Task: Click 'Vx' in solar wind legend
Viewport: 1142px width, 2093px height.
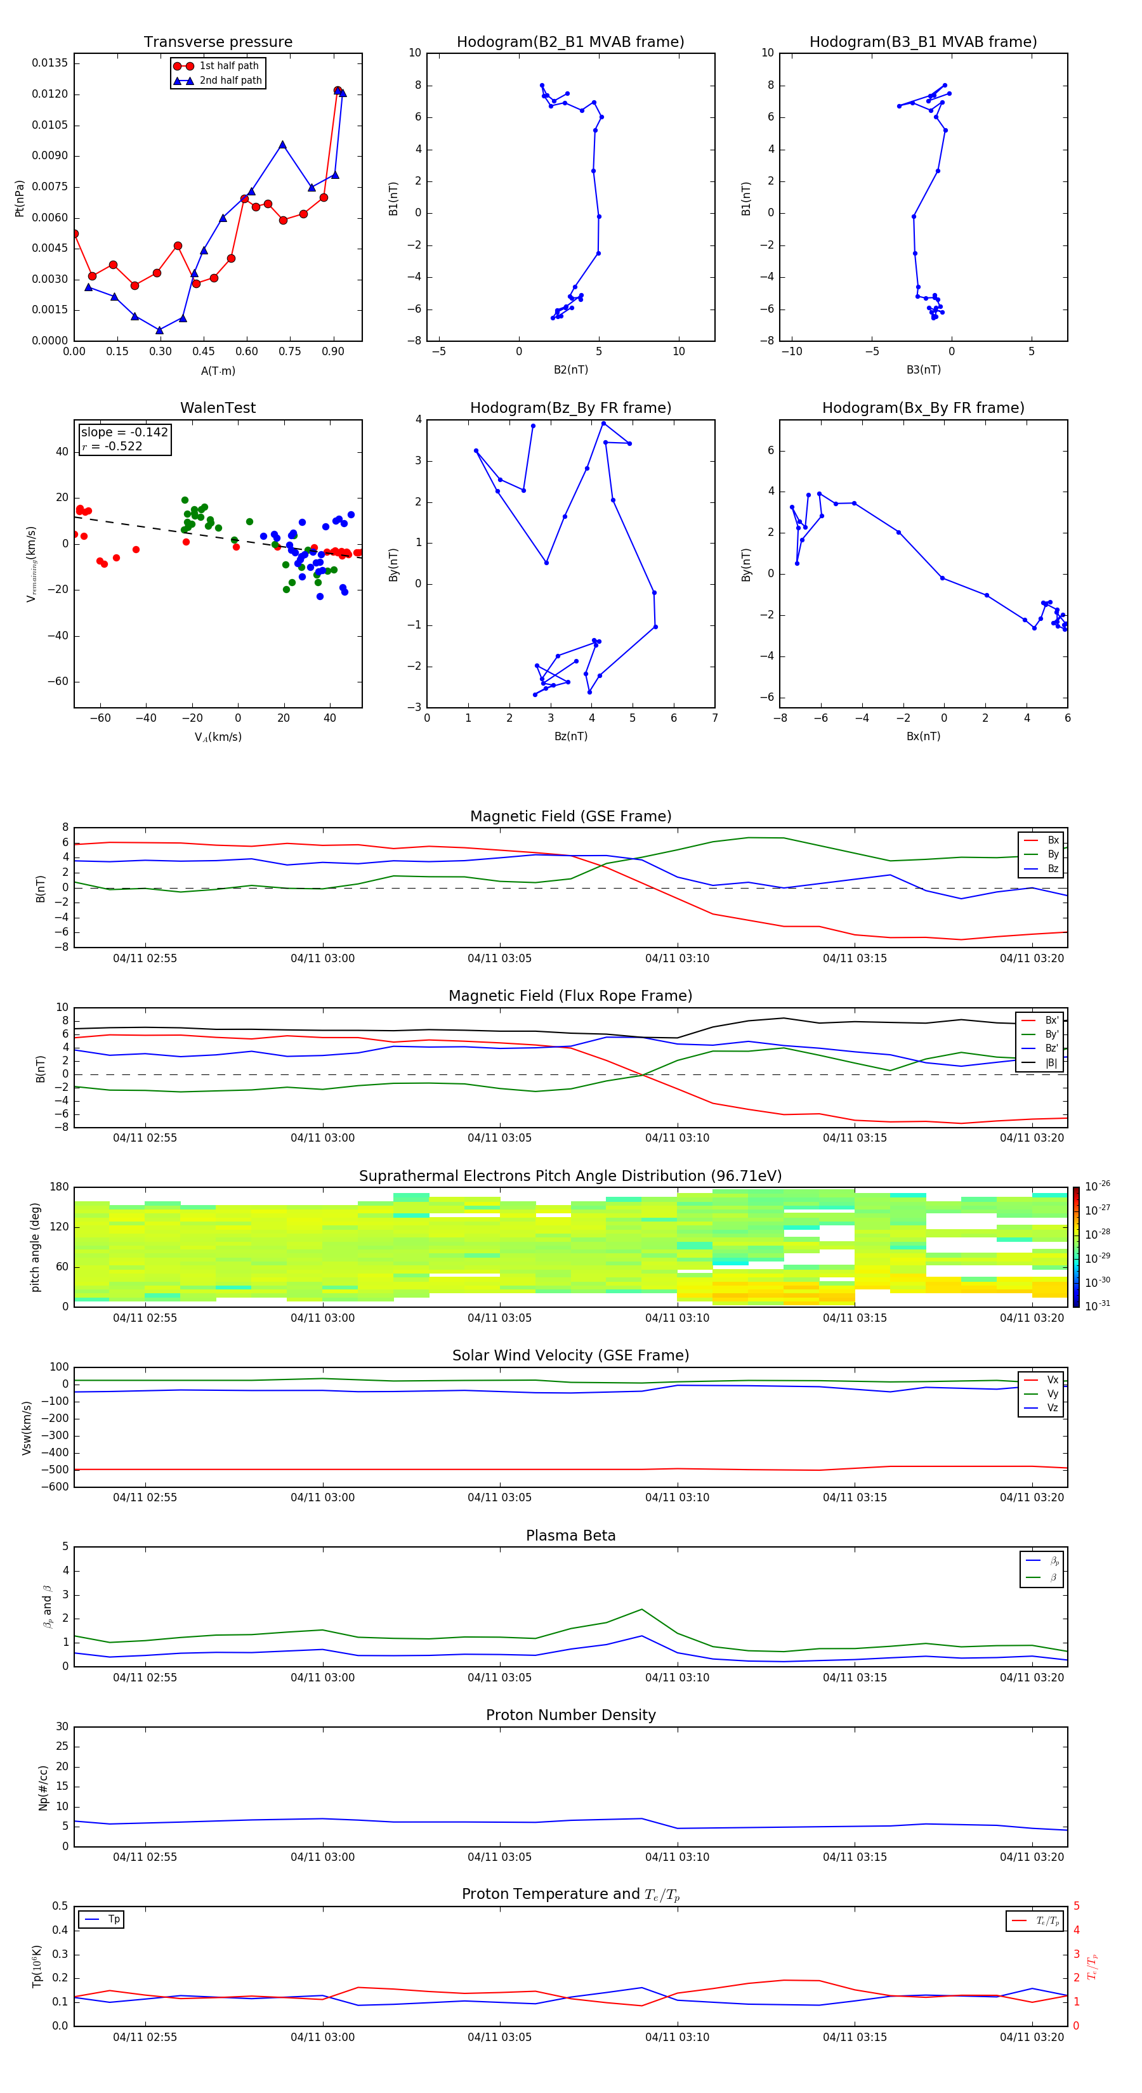Action: click(1053, 1379)
